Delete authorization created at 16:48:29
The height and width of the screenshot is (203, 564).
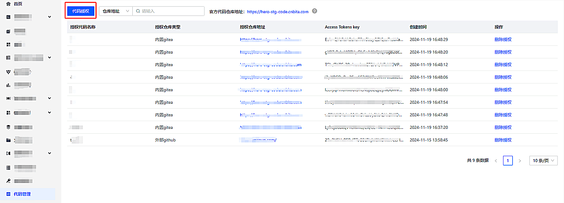click(503, 39)
